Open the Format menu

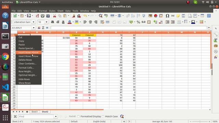click(43, 11)
